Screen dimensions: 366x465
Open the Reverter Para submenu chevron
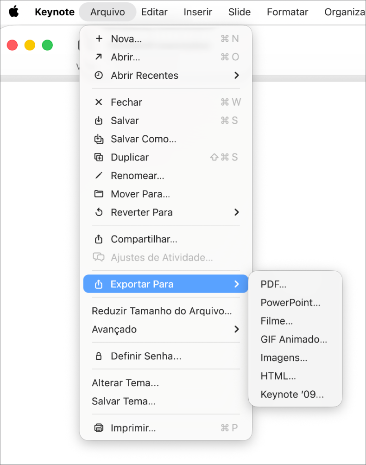tap(237, 212)
